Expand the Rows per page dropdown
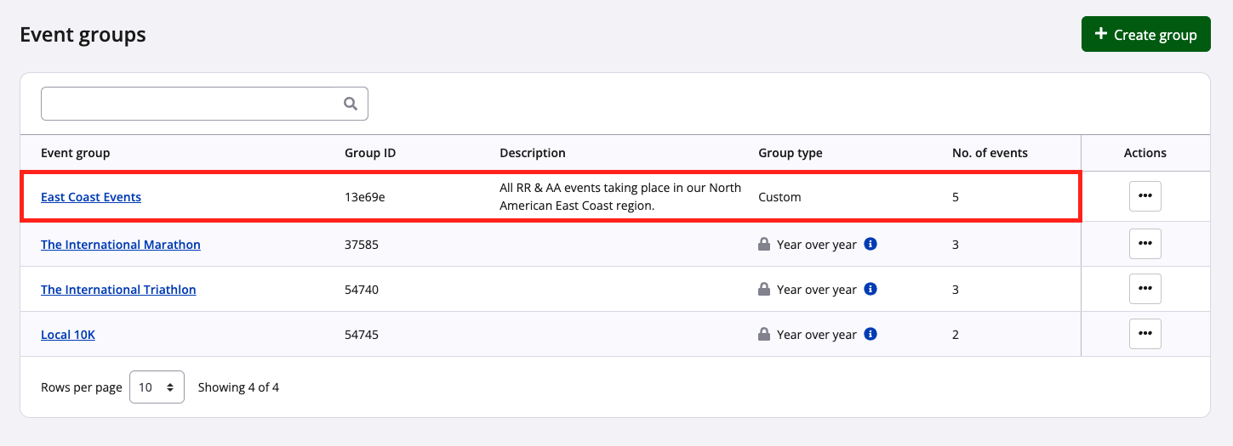The image size is (1233, 446). [x=157, y=387]
